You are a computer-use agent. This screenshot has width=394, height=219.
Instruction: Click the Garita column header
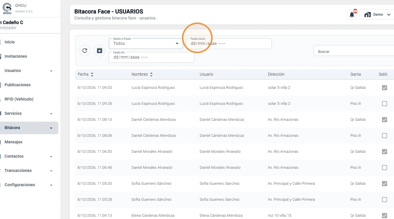[356, 74]
